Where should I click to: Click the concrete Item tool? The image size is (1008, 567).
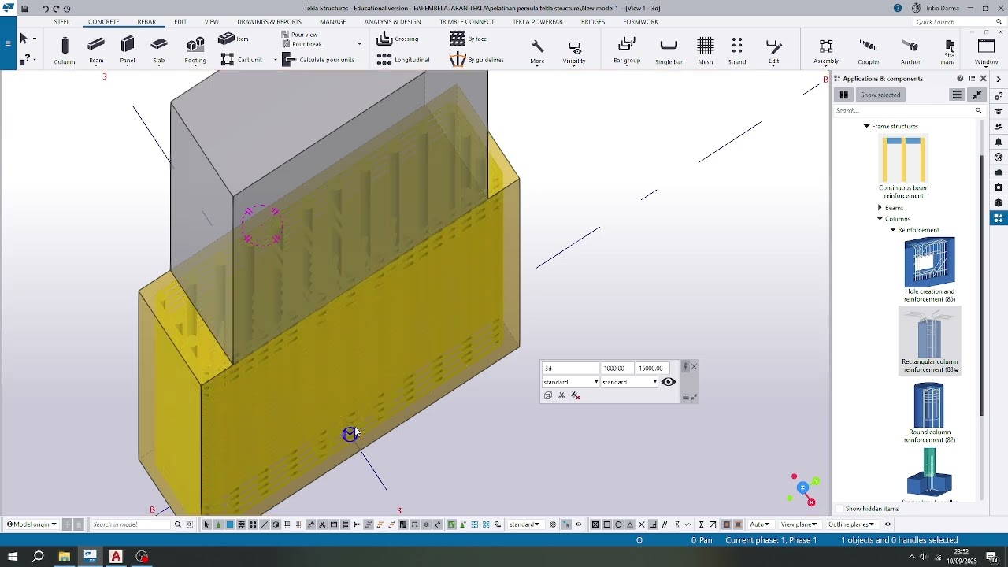234,39
